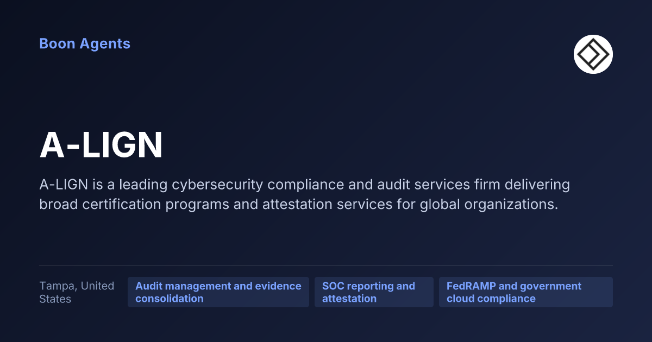
Task: Open FedRAMP and government cloud compliance tag
Action: pos(526,292)
